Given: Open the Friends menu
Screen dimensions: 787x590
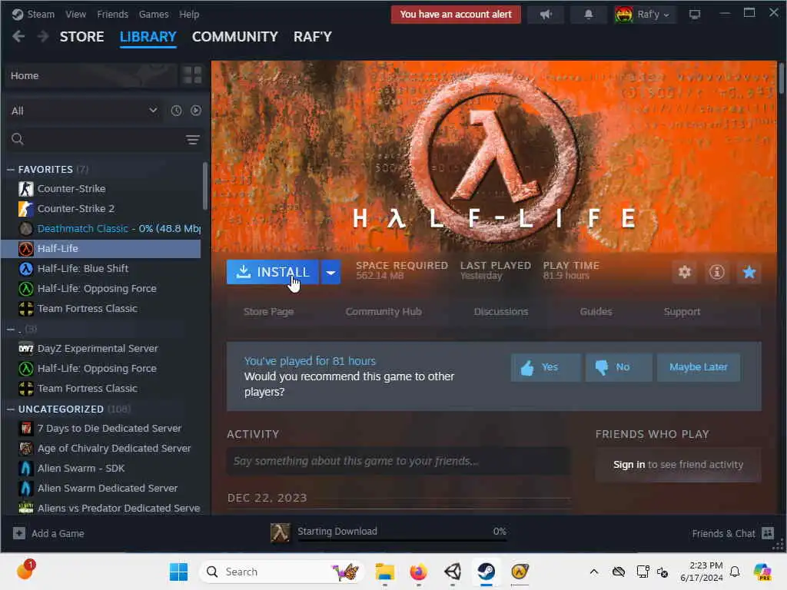Looking at the screenshot, I should [112, 14].
